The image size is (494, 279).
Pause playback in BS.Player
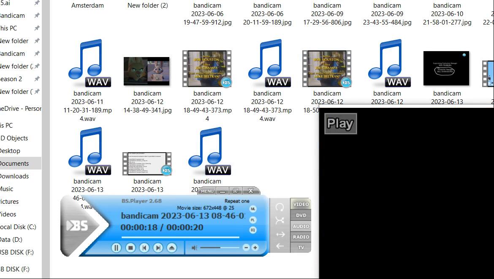coord(116,248)
